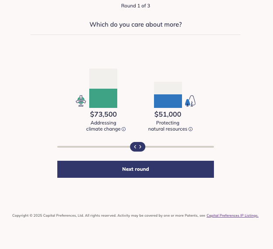Click gray unfilled area above blue bar
The width and height of the screenshot is (273, 249).
[x=168, y=88]
